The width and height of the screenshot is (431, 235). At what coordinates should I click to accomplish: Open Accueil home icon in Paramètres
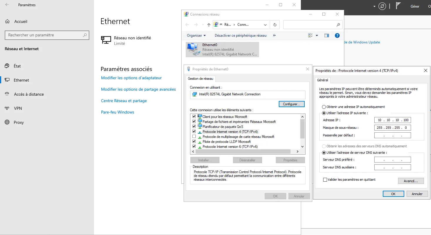click(x=8, y=21)
